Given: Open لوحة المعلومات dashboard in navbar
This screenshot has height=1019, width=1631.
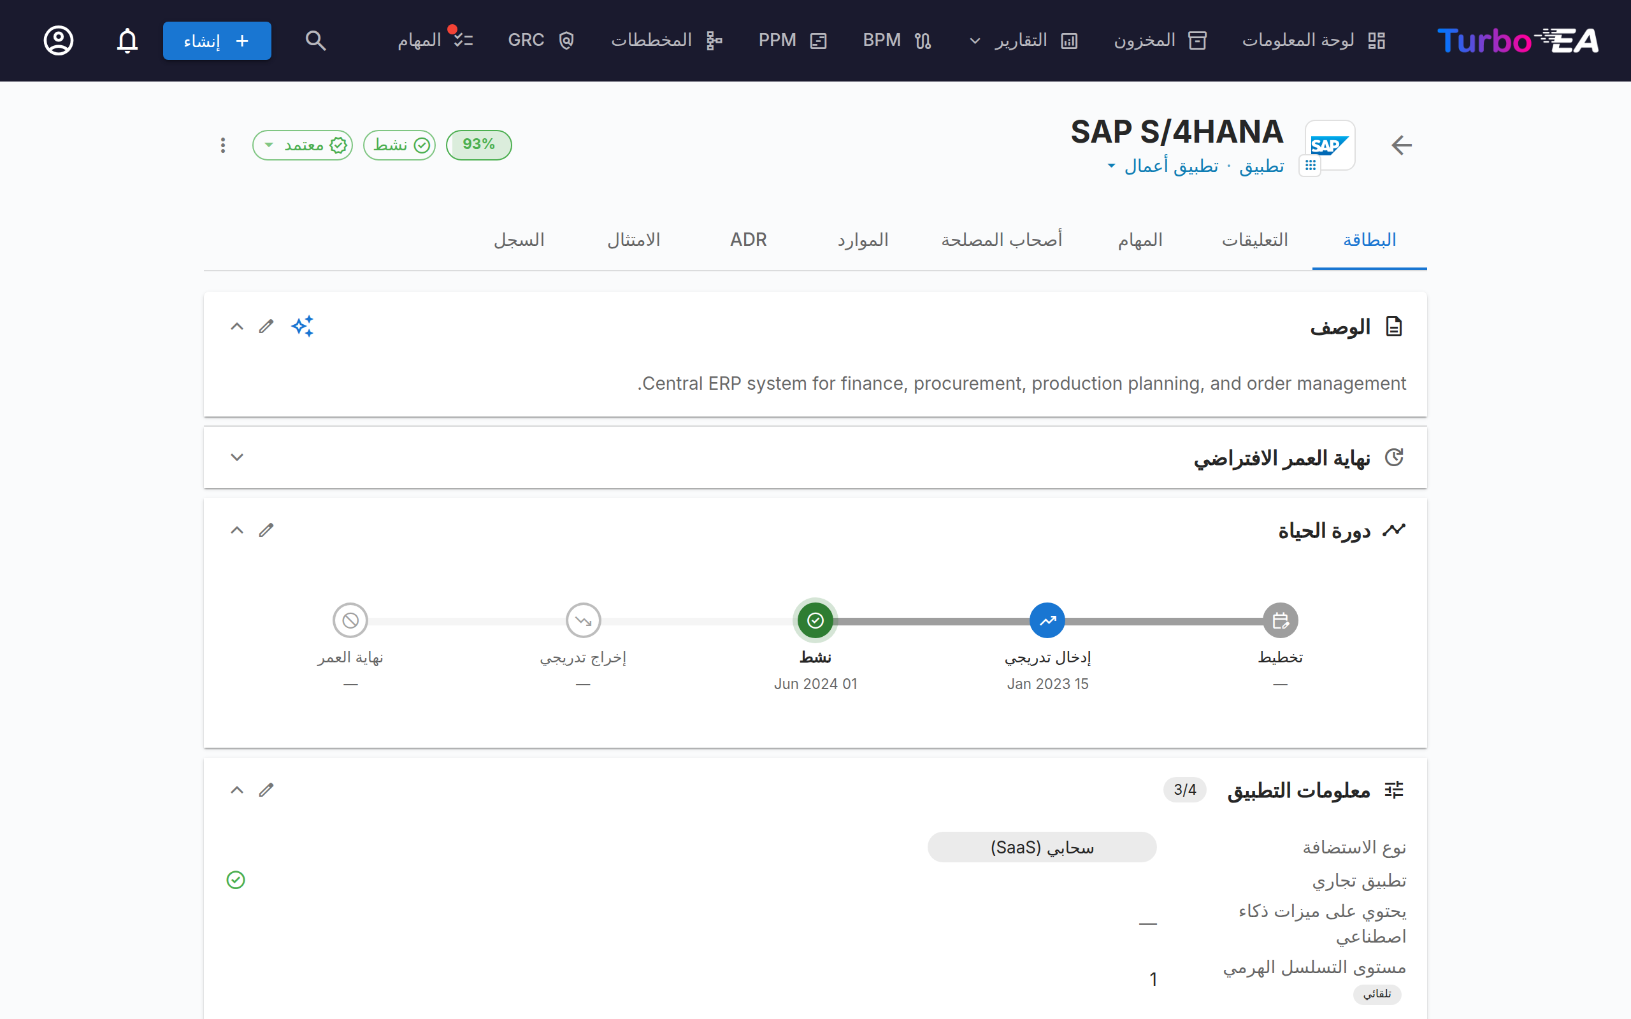Looking at the screenshot, I should [1313, 40].
